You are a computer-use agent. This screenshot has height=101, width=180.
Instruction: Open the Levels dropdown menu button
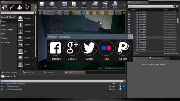(7, 77)
